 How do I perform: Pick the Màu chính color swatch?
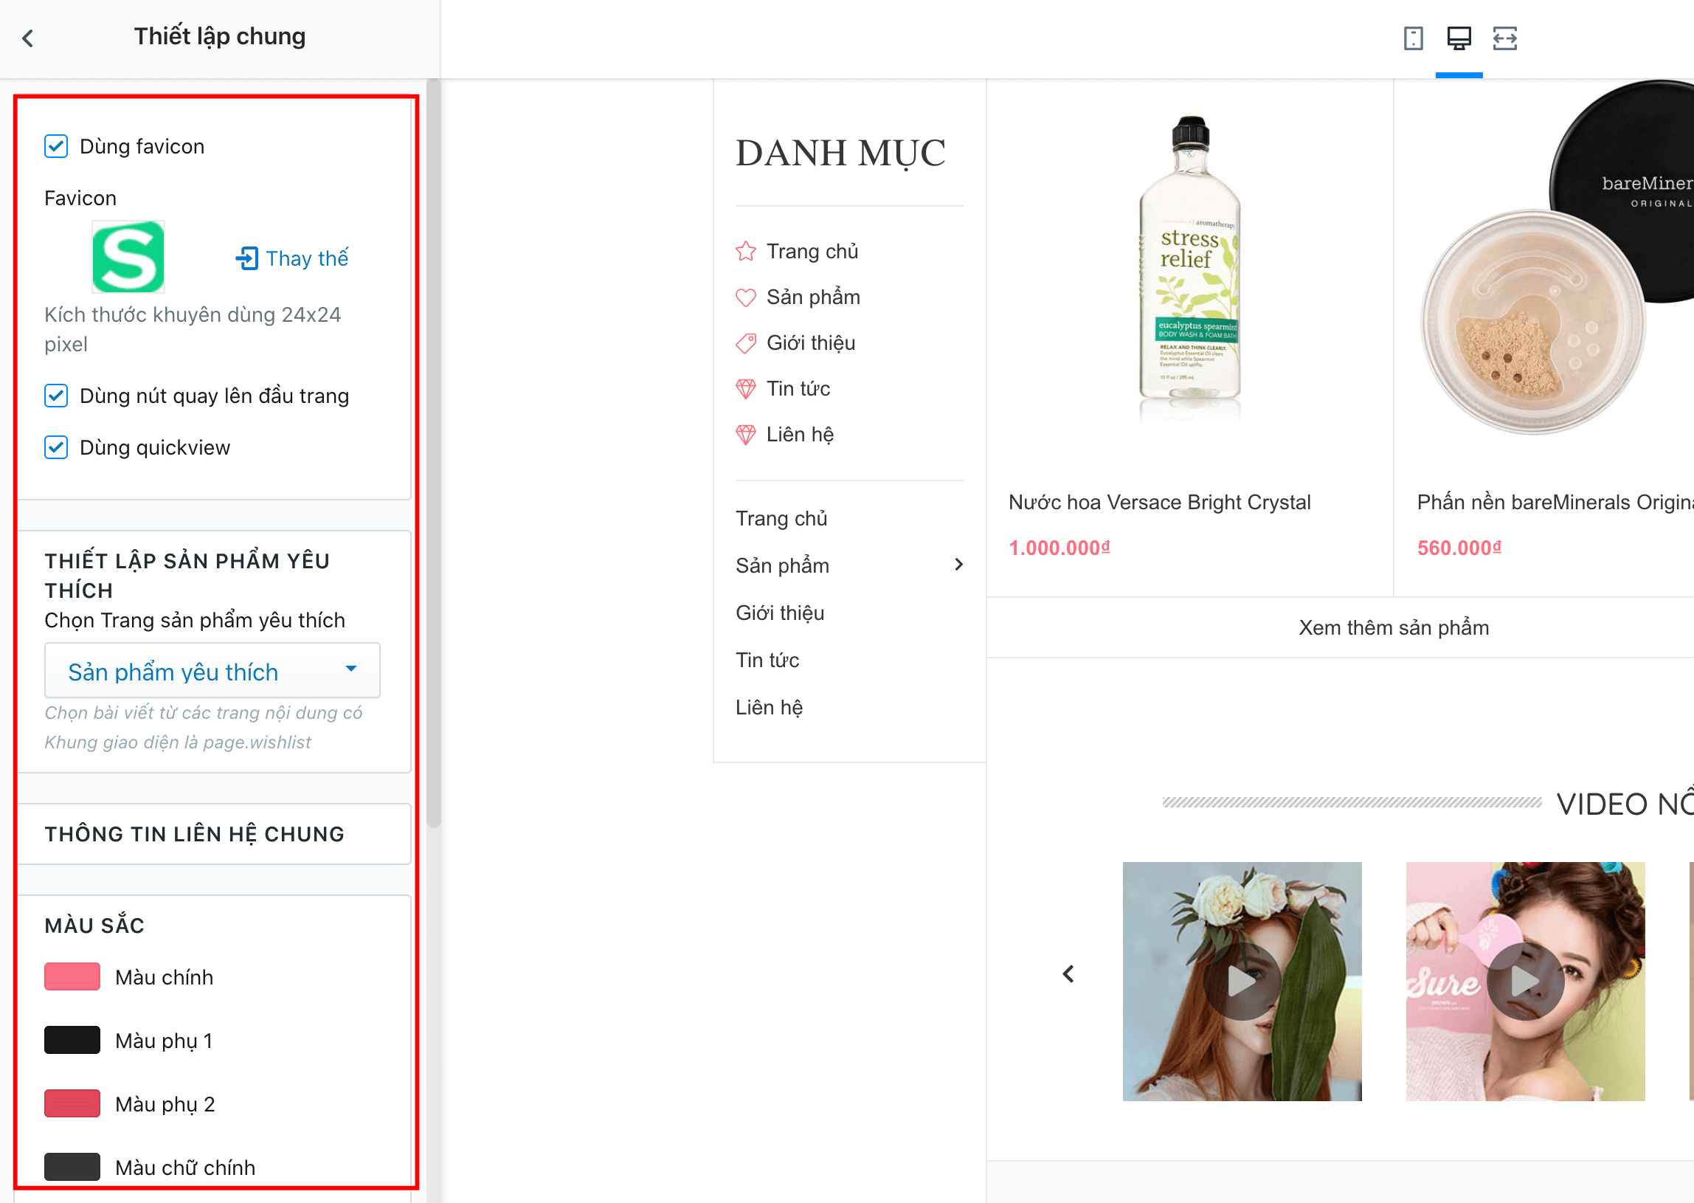(x=72, y=977)
